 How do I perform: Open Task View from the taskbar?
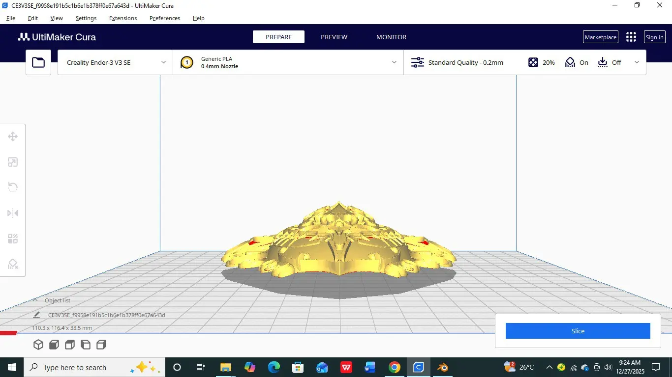(x=200, y=367)
